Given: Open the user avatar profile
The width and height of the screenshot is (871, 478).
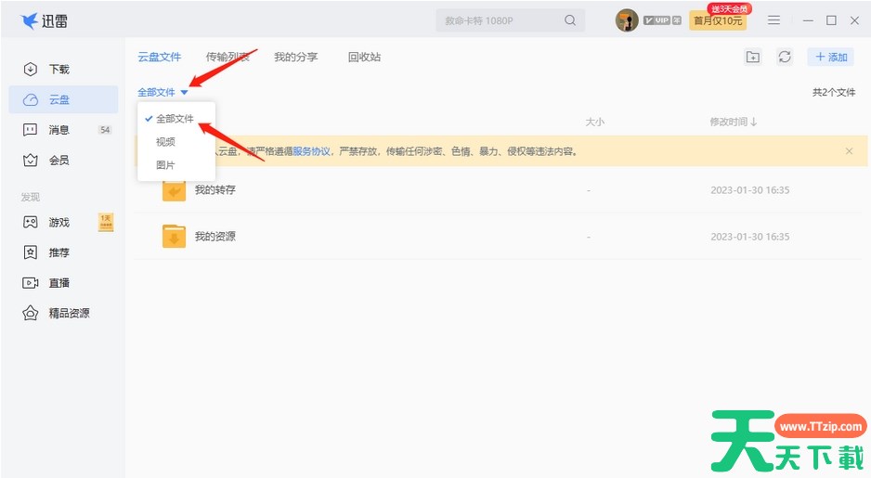Looking at the screenshot, I should [x=627, y=20].
